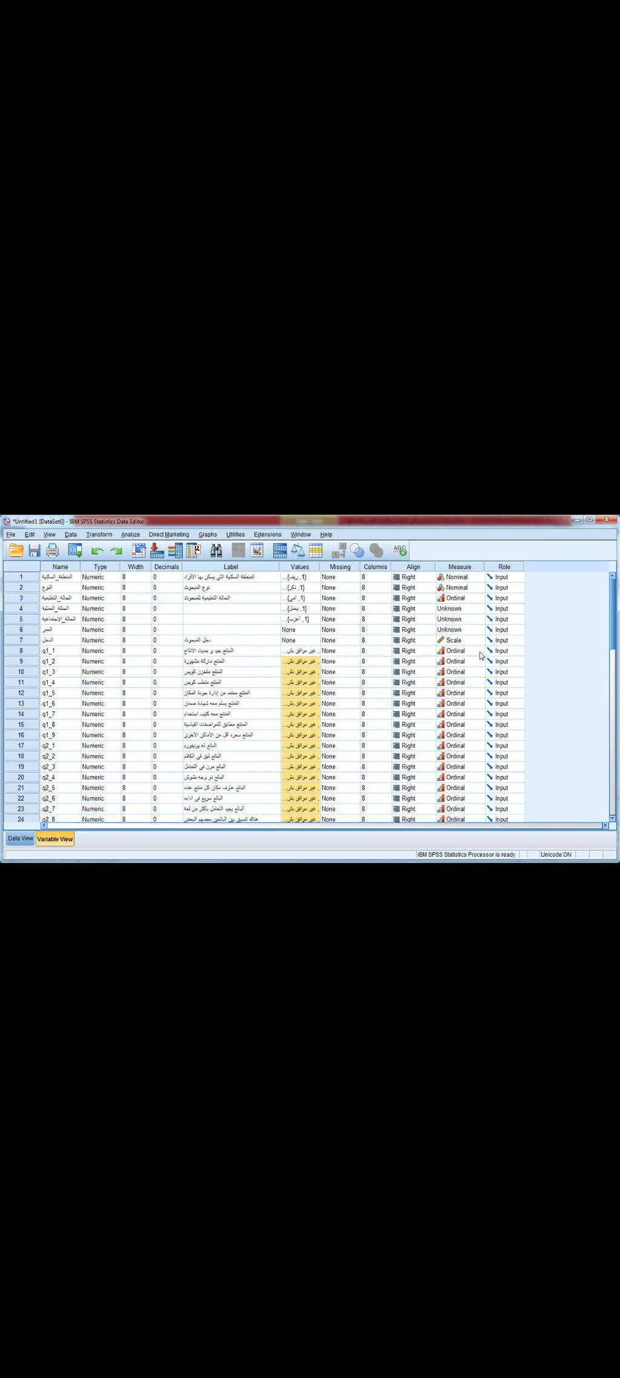The image size is (620, 1378).
Task: Open the File menu
Action: [x=11, y=535]
